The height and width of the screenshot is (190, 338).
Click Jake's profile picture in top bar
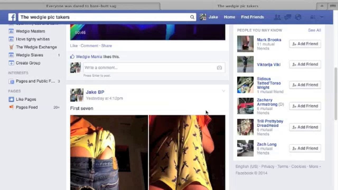coord(203,17)
